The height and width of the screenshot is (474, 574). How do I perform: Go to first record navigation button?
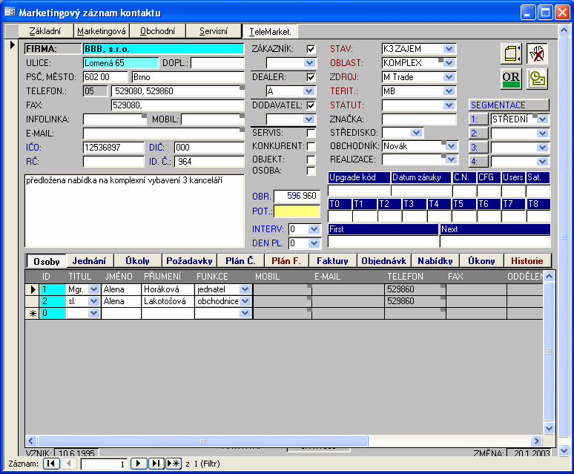coord(51,464)
